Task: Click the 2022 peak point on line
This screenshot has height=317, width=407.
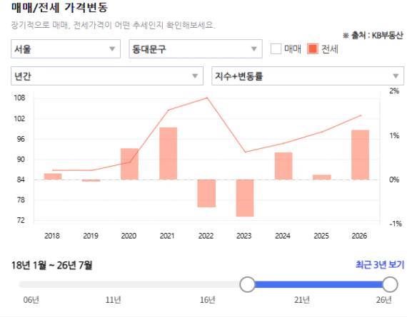Action: [x=207, y=98]
